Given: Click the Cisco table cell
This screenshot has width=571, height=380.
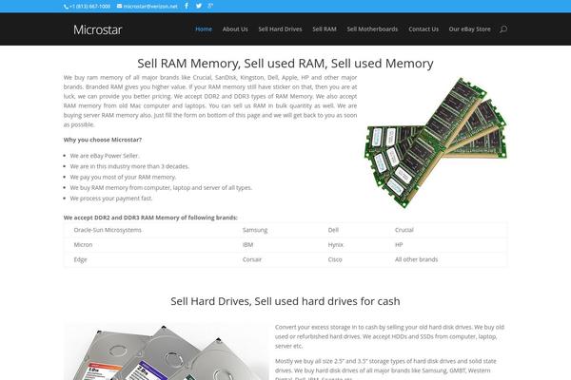Looking at the screenshot, I should coord(335,259).
